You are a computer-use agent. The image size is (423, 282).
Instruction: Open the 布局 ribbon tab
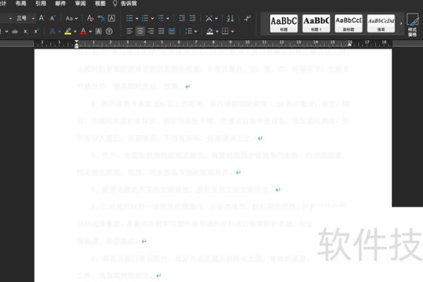(x=20, y=4)
